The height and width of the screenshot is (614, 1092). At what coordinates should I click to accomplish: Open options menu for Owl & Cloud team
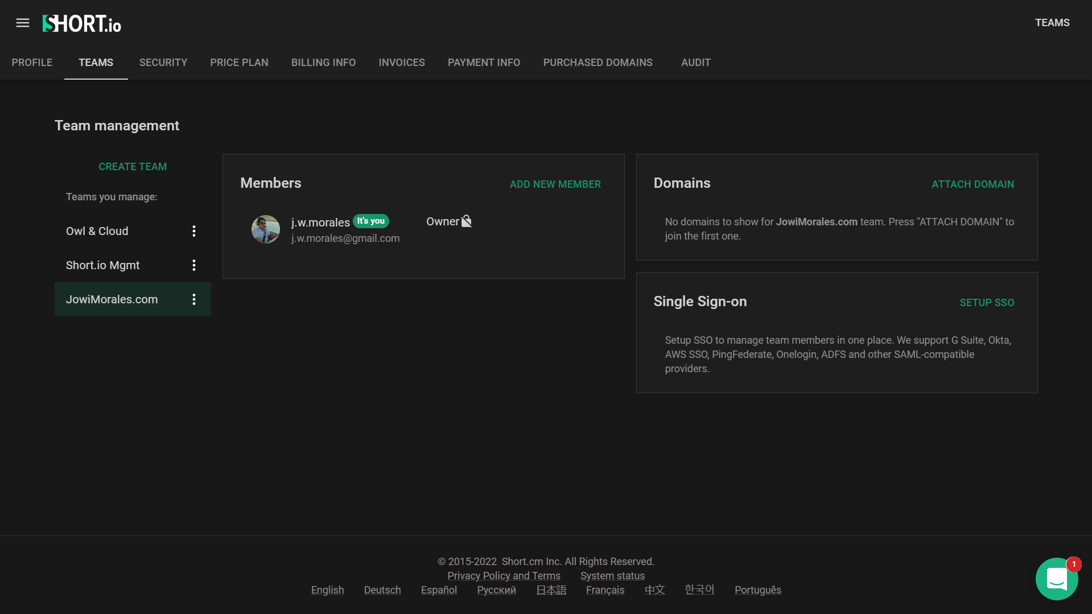click(x=194, y=231)
